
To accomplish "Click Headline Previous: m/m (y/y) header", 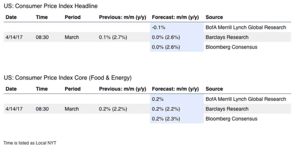I will click(123, 17).
